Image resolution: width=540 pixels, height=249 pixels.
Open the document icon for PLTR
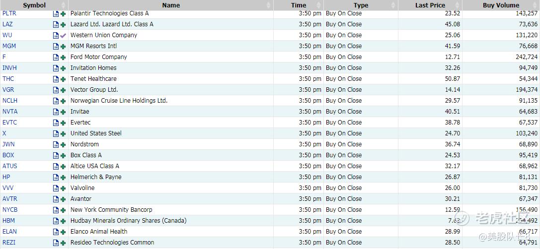pyautogui.click(x=56, y=14)
